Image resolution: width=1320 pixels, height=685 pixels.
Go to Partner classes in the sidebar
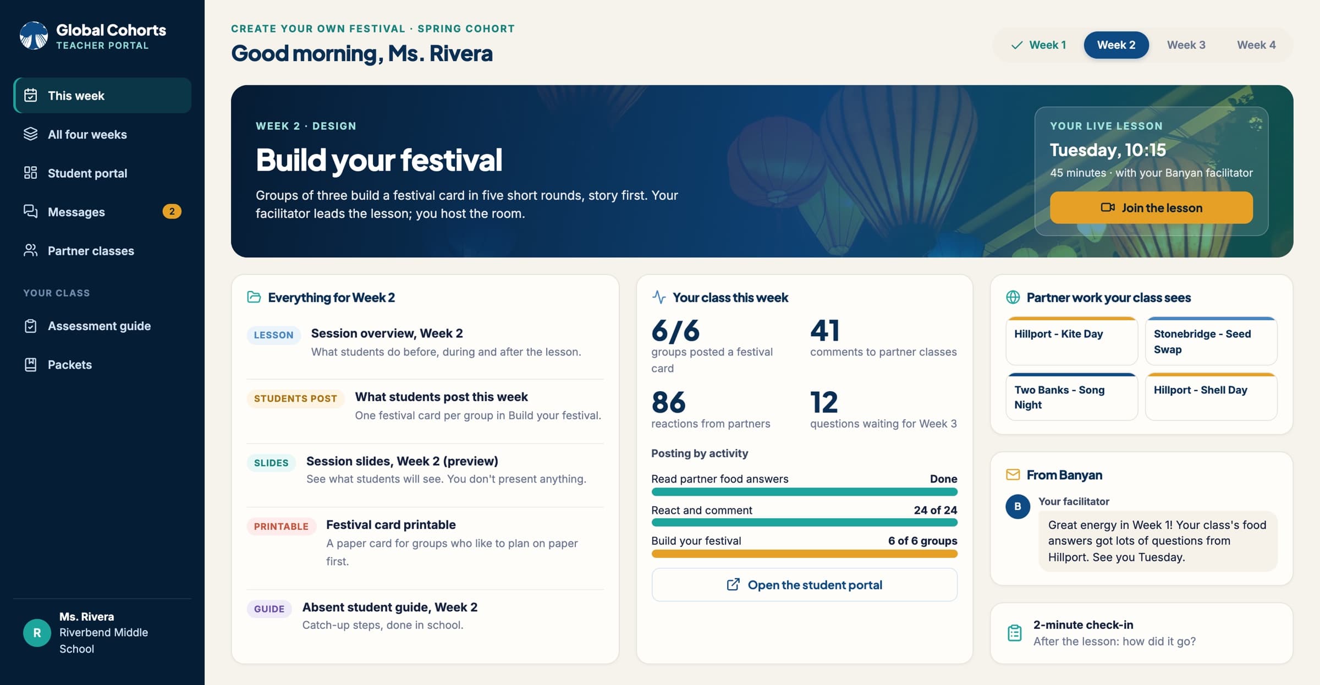point(102,250)
